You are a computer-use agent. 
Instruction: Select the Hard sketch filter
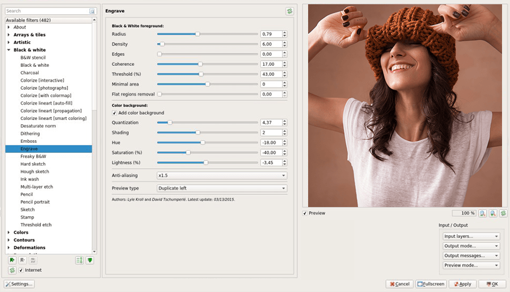point(33,164)
